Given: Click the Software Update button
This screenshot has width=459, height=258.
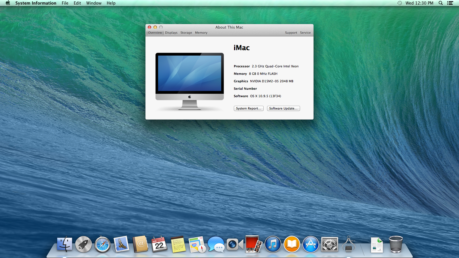Looking at the screenshot, I should tap(283, 108).
